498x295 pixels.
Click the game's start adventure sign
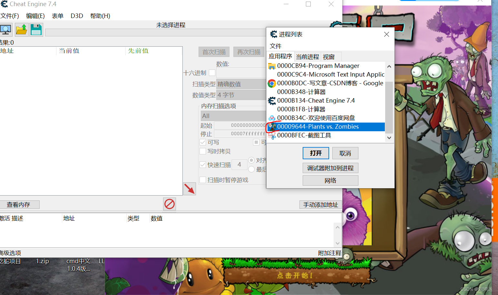click(295, 275)
